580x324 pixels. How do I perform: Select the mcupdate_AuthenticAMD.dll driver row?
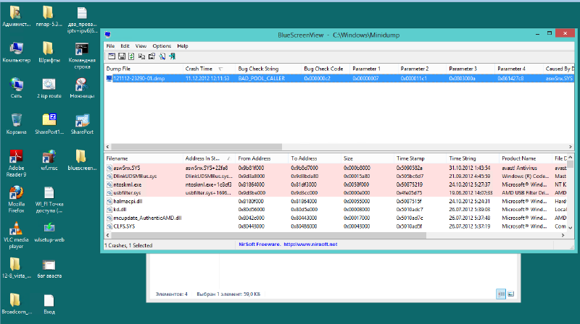coord(336,218)
